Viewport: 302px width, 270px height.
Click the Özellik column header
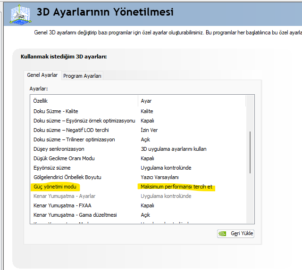pyautogui.click(x=84, y=101)
